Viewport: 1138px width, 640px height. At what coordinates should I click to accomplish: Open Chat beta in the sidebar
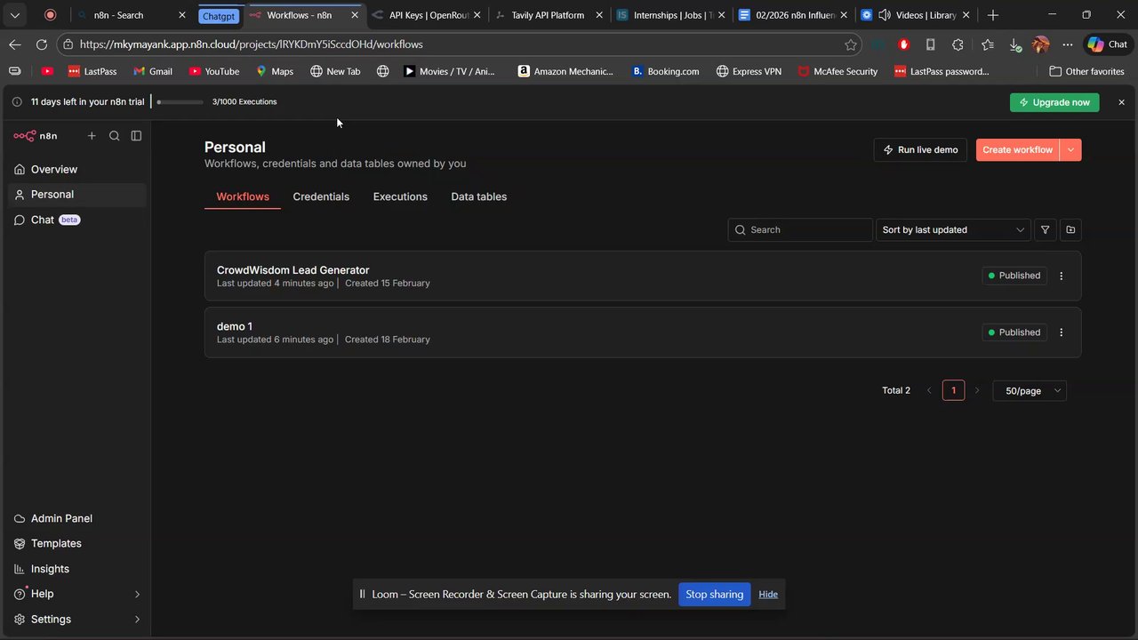[x=76, y=220]
